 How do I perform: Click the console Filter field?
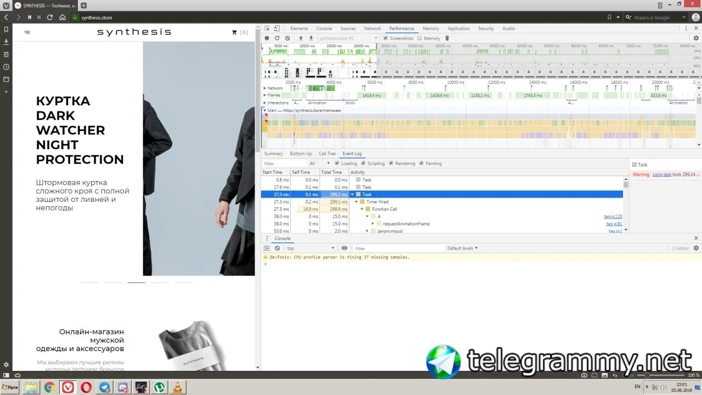(398, 249)
